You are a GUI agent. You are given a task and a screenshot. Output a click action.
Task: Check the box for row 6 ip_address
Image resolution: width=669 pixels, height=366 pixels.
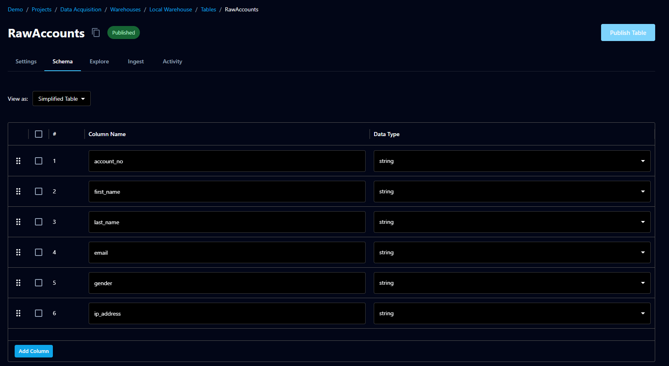pyautogui.click(x=39, y=313)
